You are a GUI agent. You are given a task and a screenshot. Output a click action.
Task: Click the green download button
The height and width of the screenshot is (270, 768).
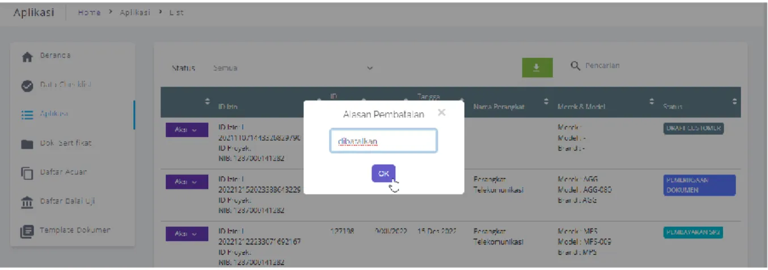(x=535, y=67)
